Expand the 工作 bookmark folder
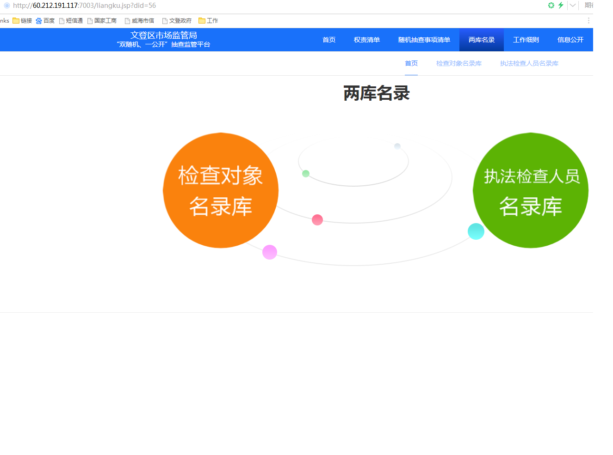613x455 pixels. 208,21
